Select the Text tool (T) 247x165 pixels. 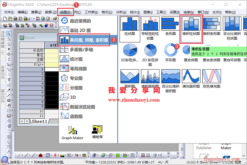(9, 80)
